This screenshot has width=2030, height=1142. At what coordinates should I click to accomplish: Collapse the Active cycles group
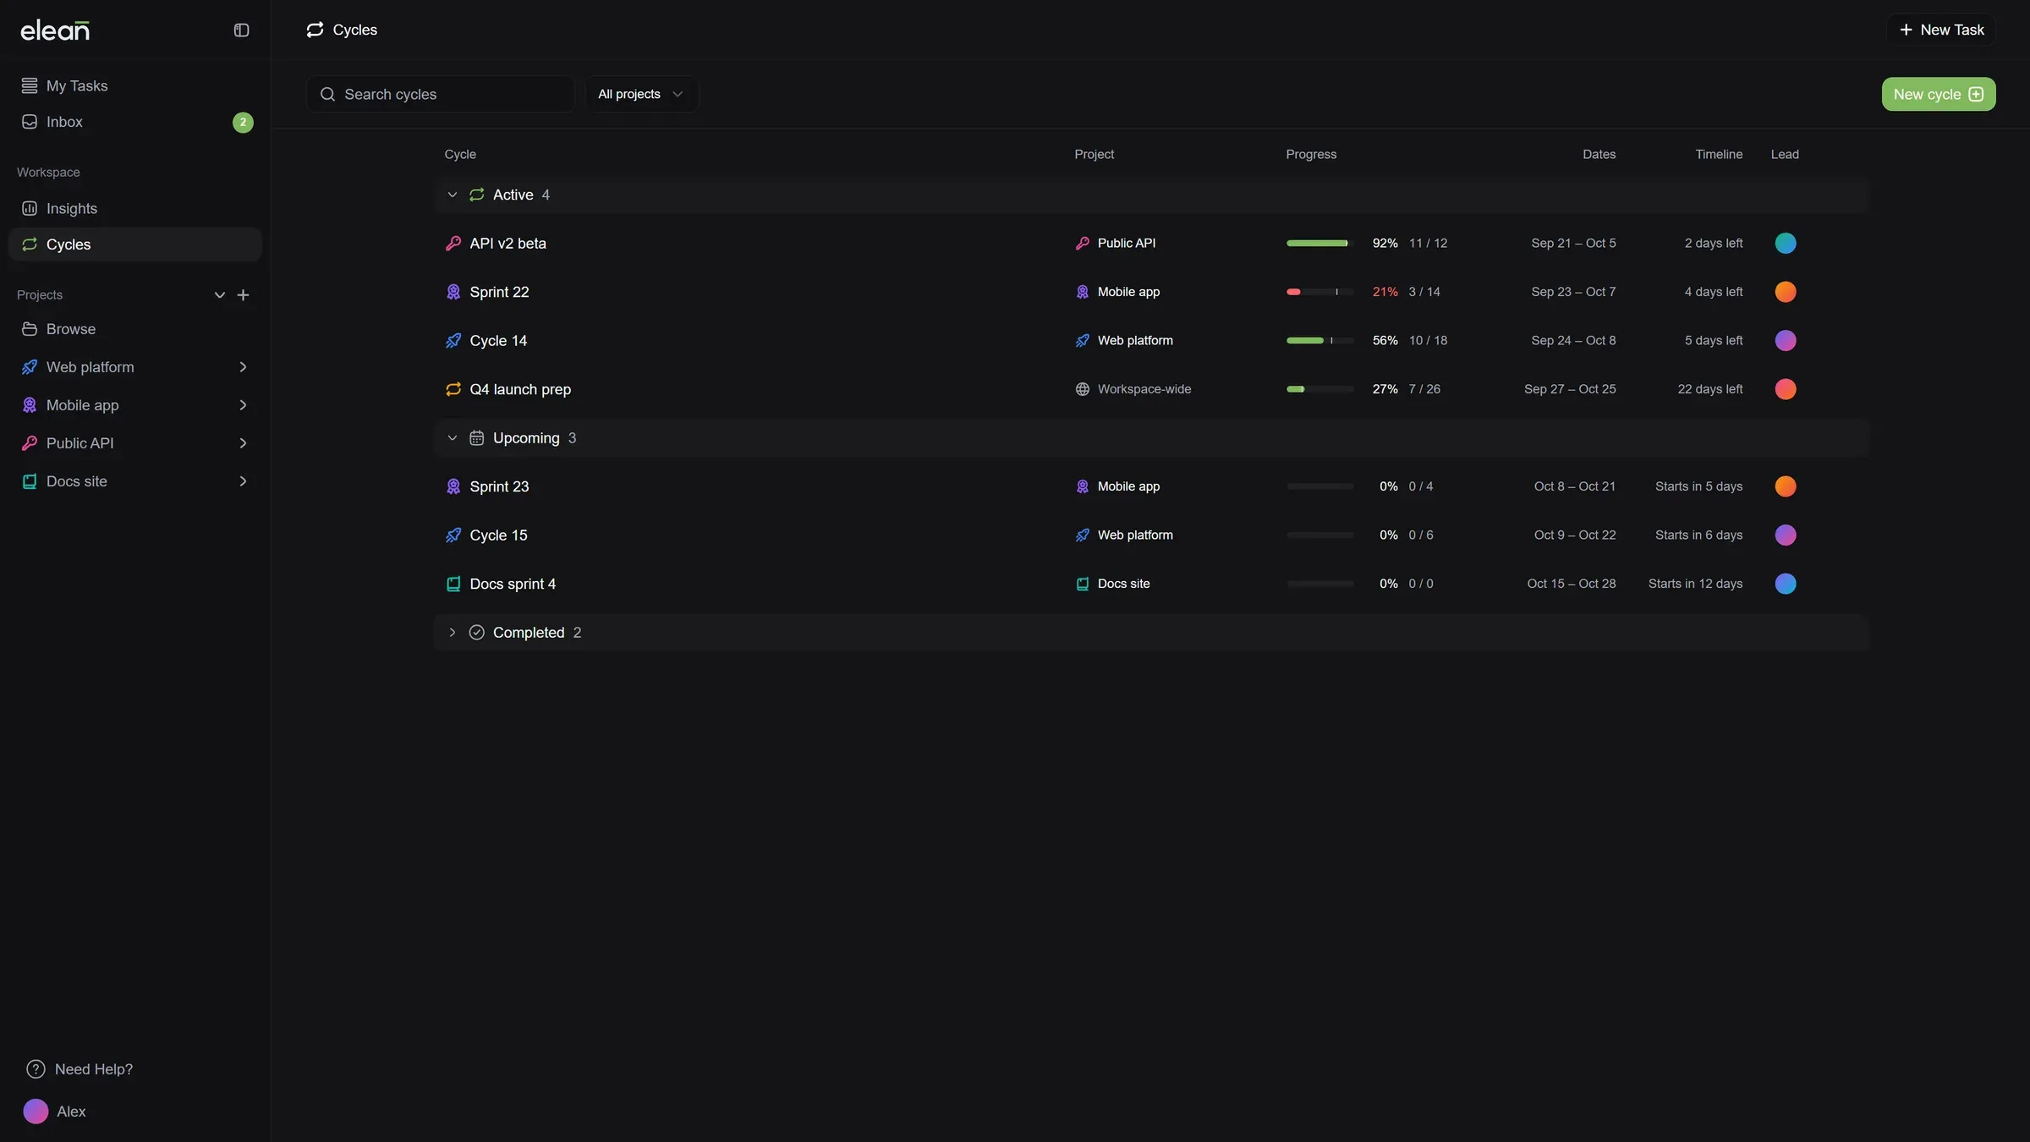(453, 195)
